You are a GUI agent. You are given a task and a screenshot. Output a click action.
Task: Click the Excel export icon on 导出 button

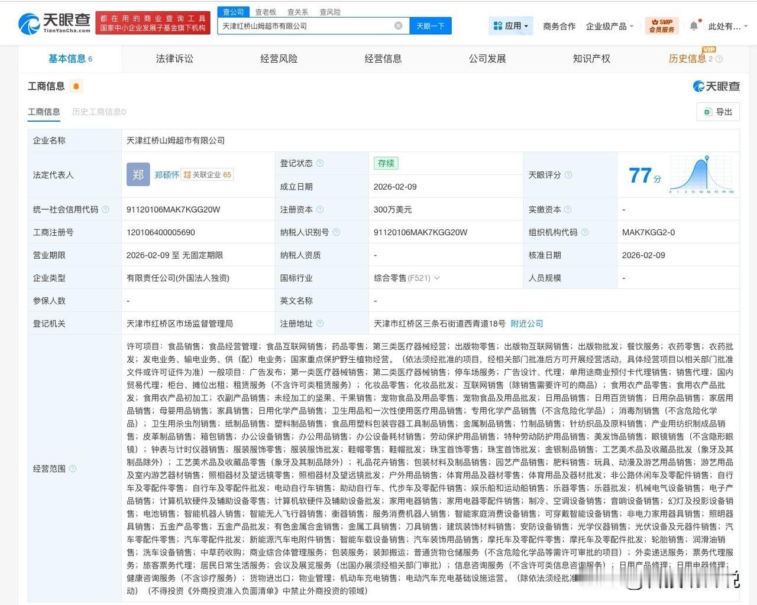pyautogui.click(x=707, y=112)
